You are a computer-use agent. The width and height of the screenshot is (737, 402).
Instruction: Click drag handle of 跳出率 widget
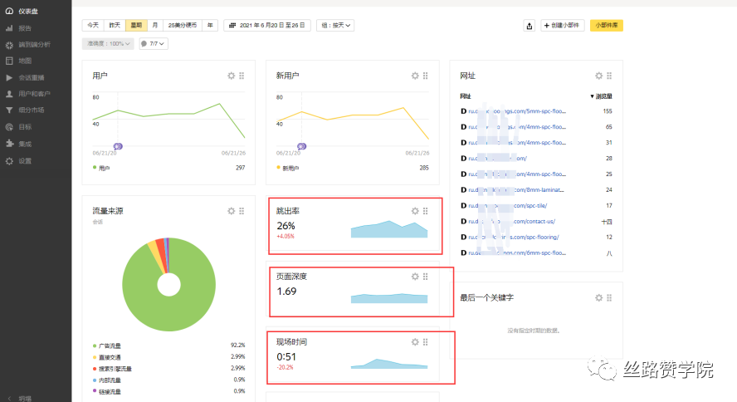(426, 211)
